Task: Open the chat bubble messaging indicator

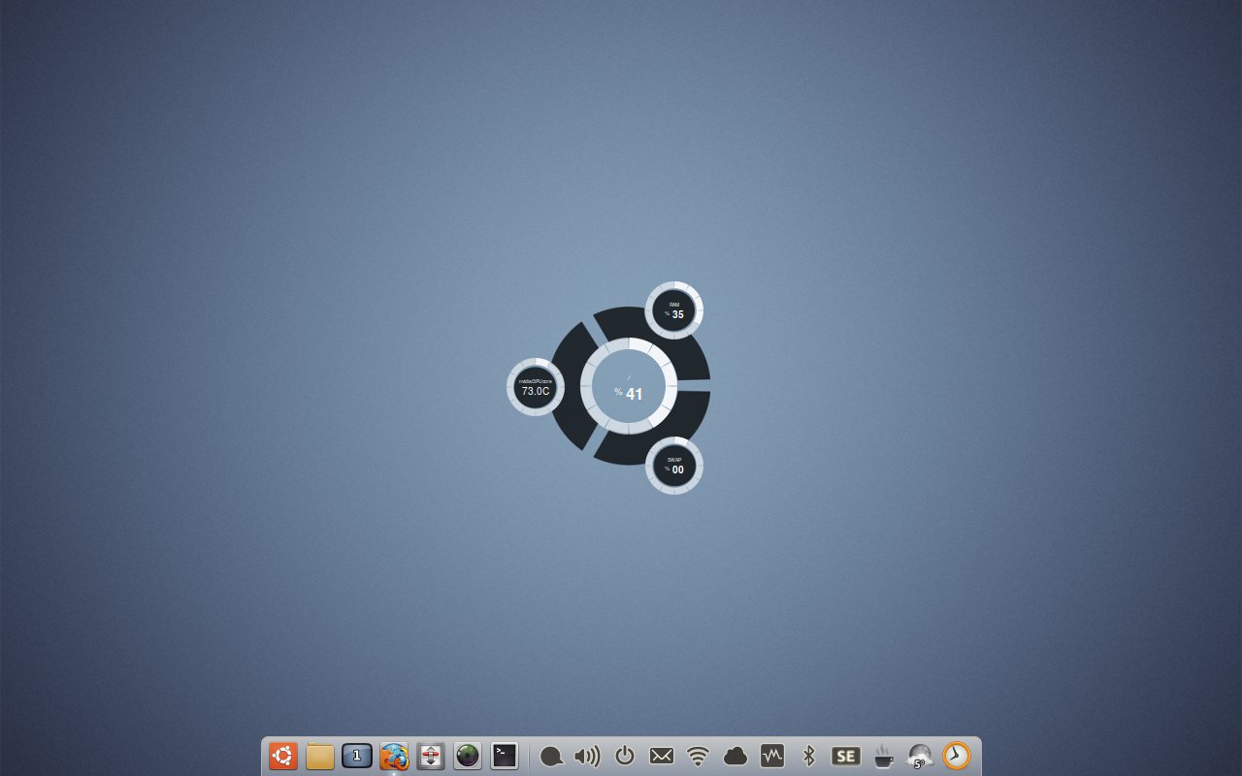Action: click(x=551, y=757)
